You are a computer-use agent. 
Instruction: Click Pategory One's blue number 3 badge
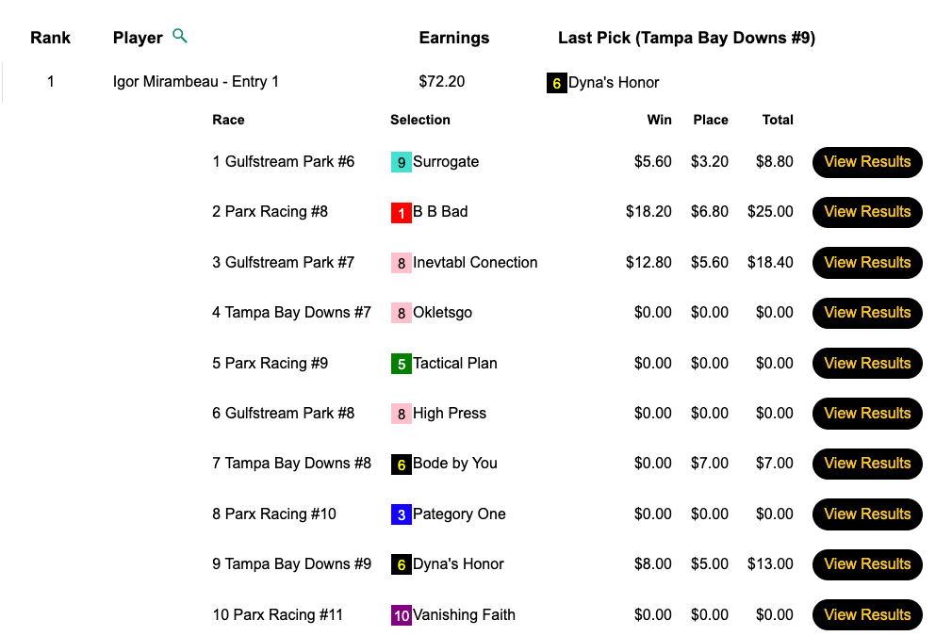pos(402,514)
